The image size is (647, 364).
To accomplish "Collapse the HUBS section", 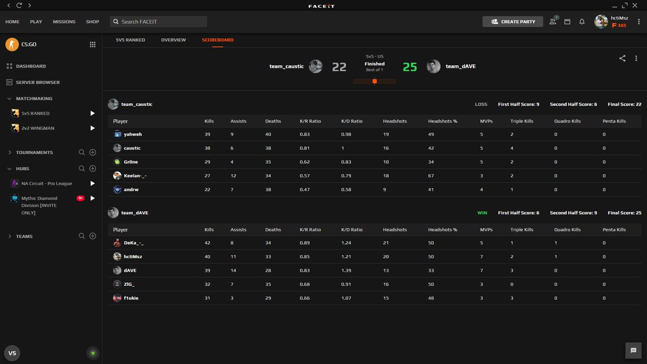I will click(10, 169).
